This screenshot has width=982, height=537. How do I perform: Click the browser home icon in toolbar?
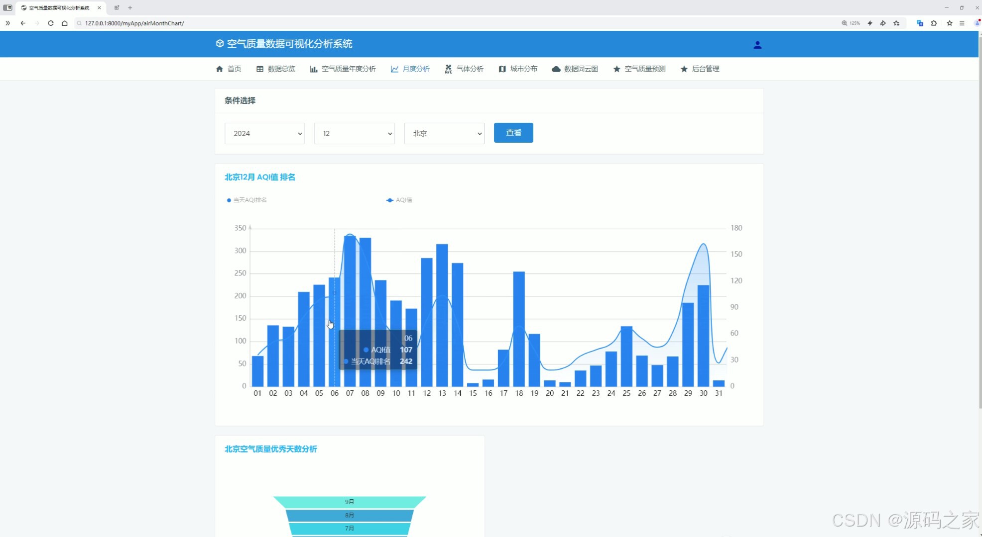65,23
